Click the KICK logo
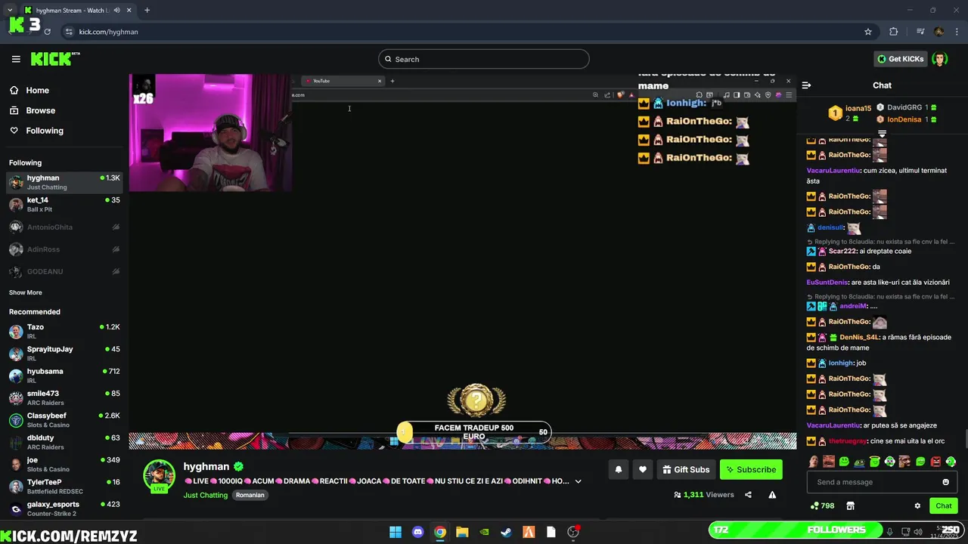 pyautogui.click(x=55, y=59)
